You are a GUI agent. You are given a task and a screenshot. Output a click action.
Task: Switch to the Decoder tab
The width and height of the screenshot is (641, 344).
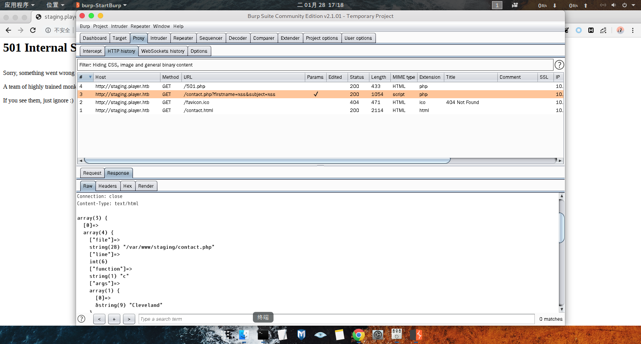pyautogui.click(x=238, y=38)
